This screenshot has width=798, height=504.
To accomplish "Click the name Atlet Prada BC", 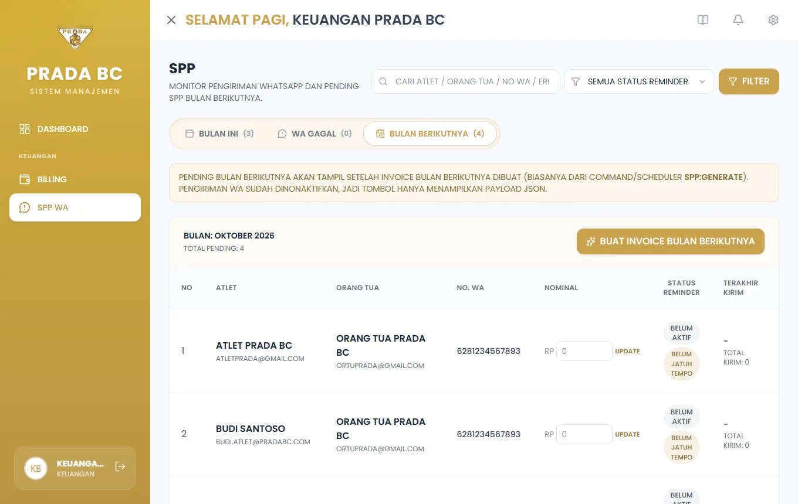I will coord(254,345).
